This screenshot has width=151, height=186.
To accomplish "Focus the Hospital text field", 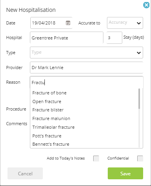I will 66,38.
